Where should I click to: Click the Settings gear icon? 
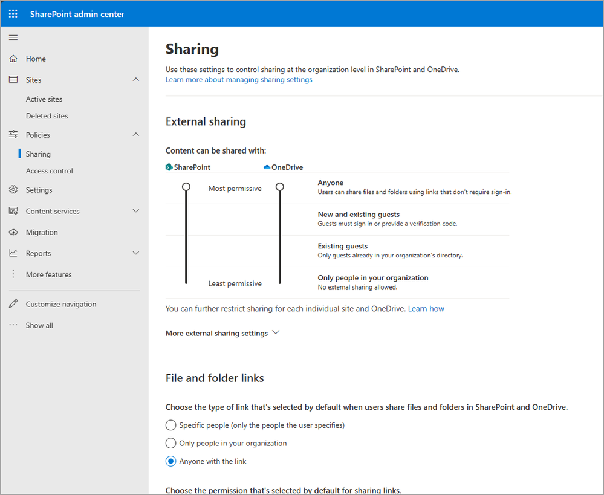coord(13,190)
